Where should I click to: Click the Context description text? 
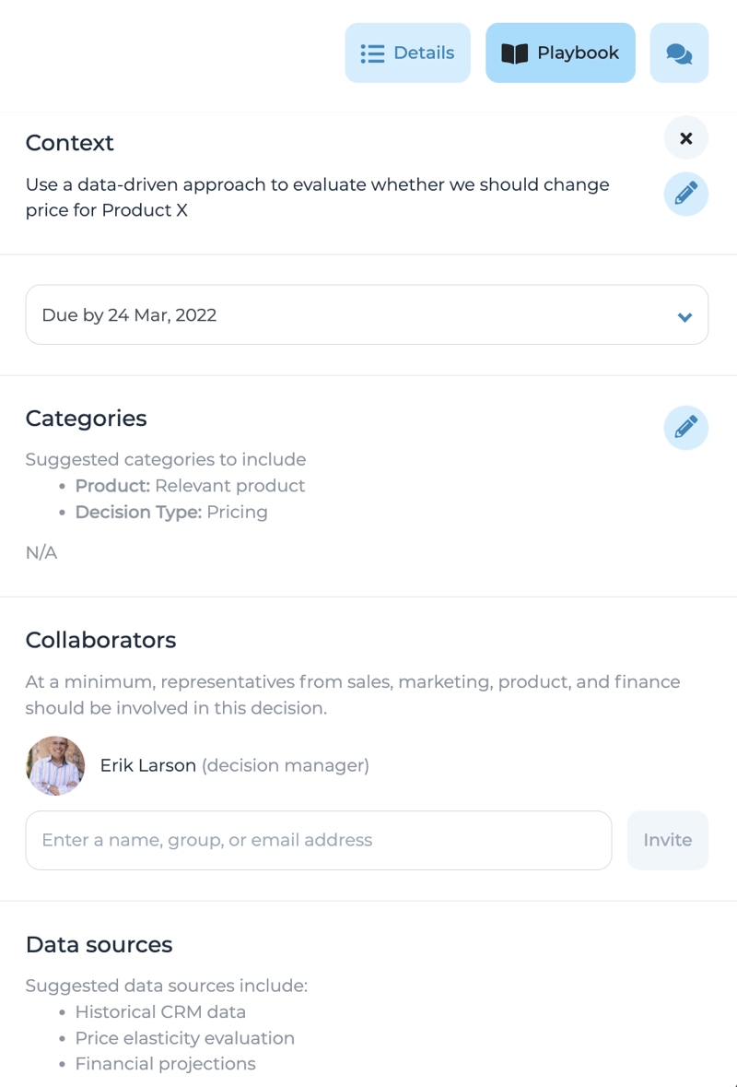pos(317,197)
